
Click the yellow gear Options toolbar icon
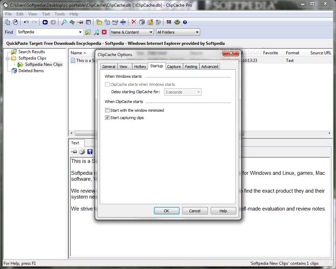177,22
